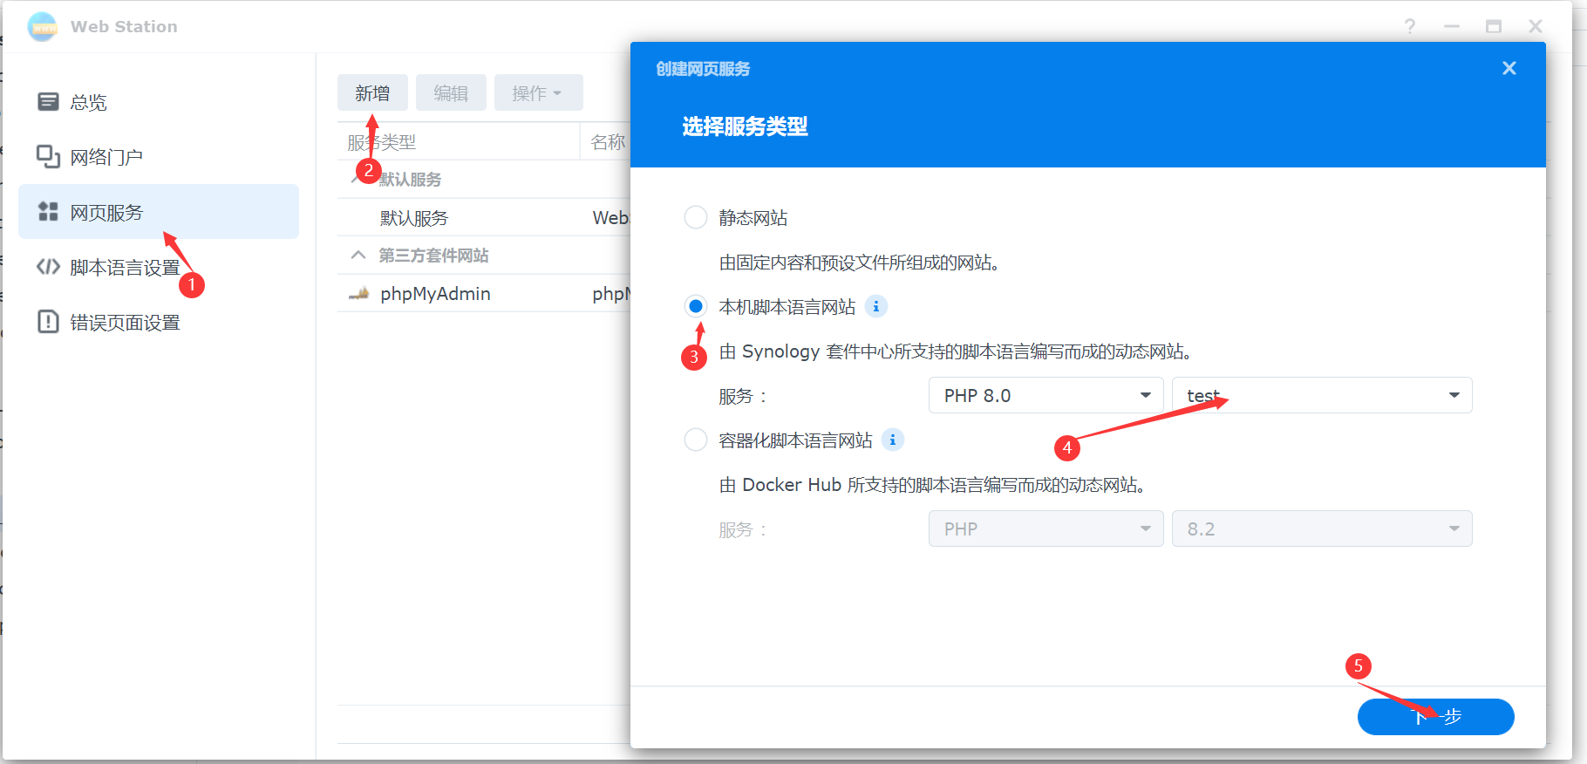Open the 8.2 version dropdown
Screen dimensions: 1587x764
1322,529
